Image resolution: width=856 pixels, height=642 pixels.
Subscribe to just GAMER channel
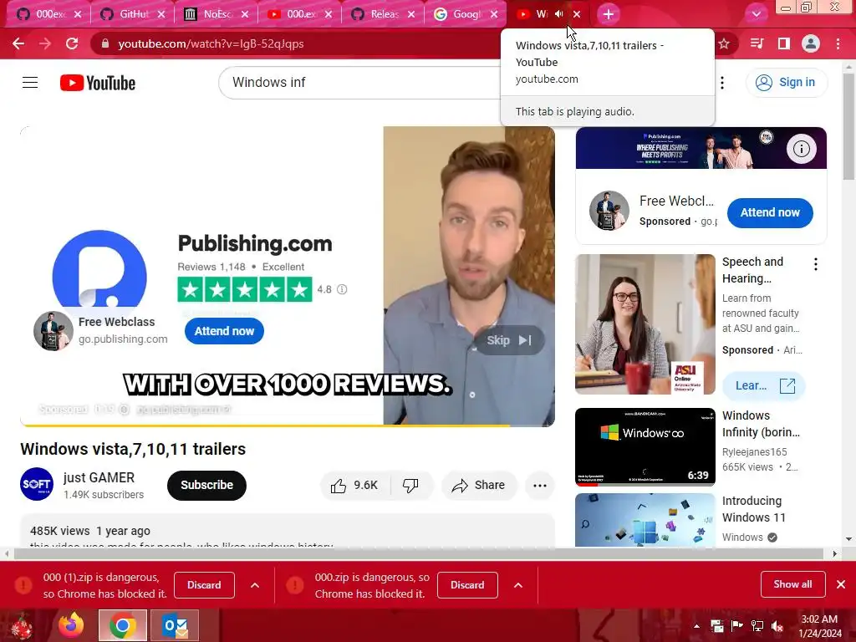pos(207,485)
